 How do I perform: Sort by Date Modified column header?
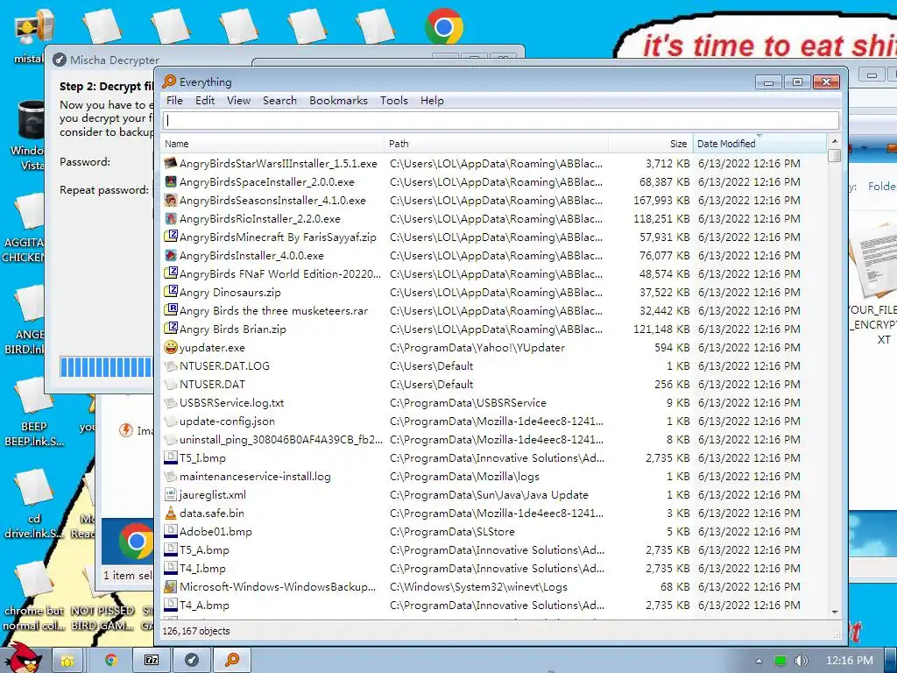tap(759, 144)
